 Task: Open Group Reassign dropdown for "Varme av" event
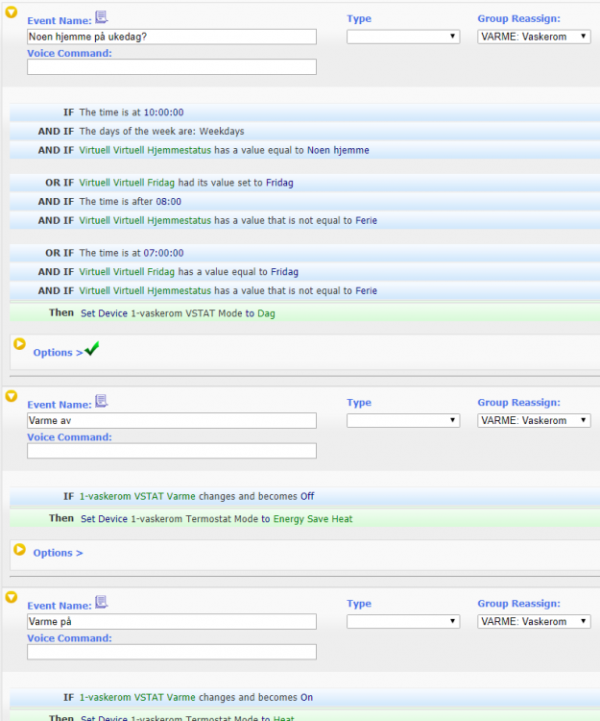tap(534, 420)
